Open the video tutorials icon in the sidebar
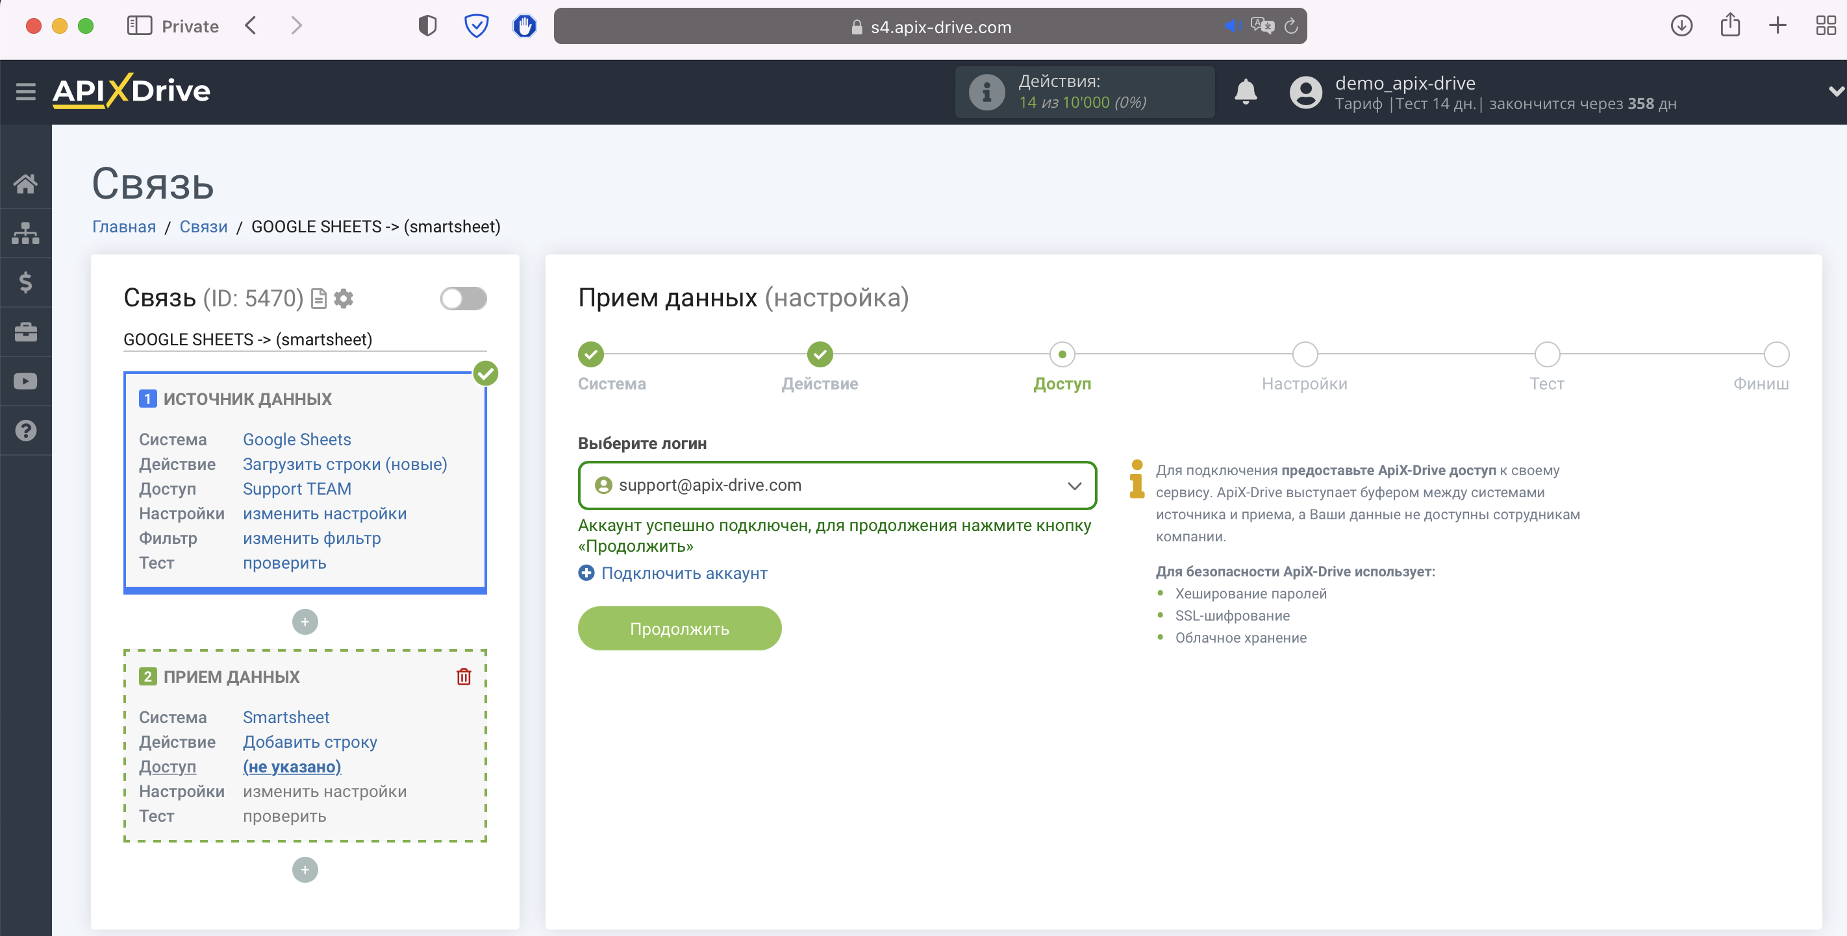Image resolution: width=1847 pixels, height=936 pixels. (26, 381)
